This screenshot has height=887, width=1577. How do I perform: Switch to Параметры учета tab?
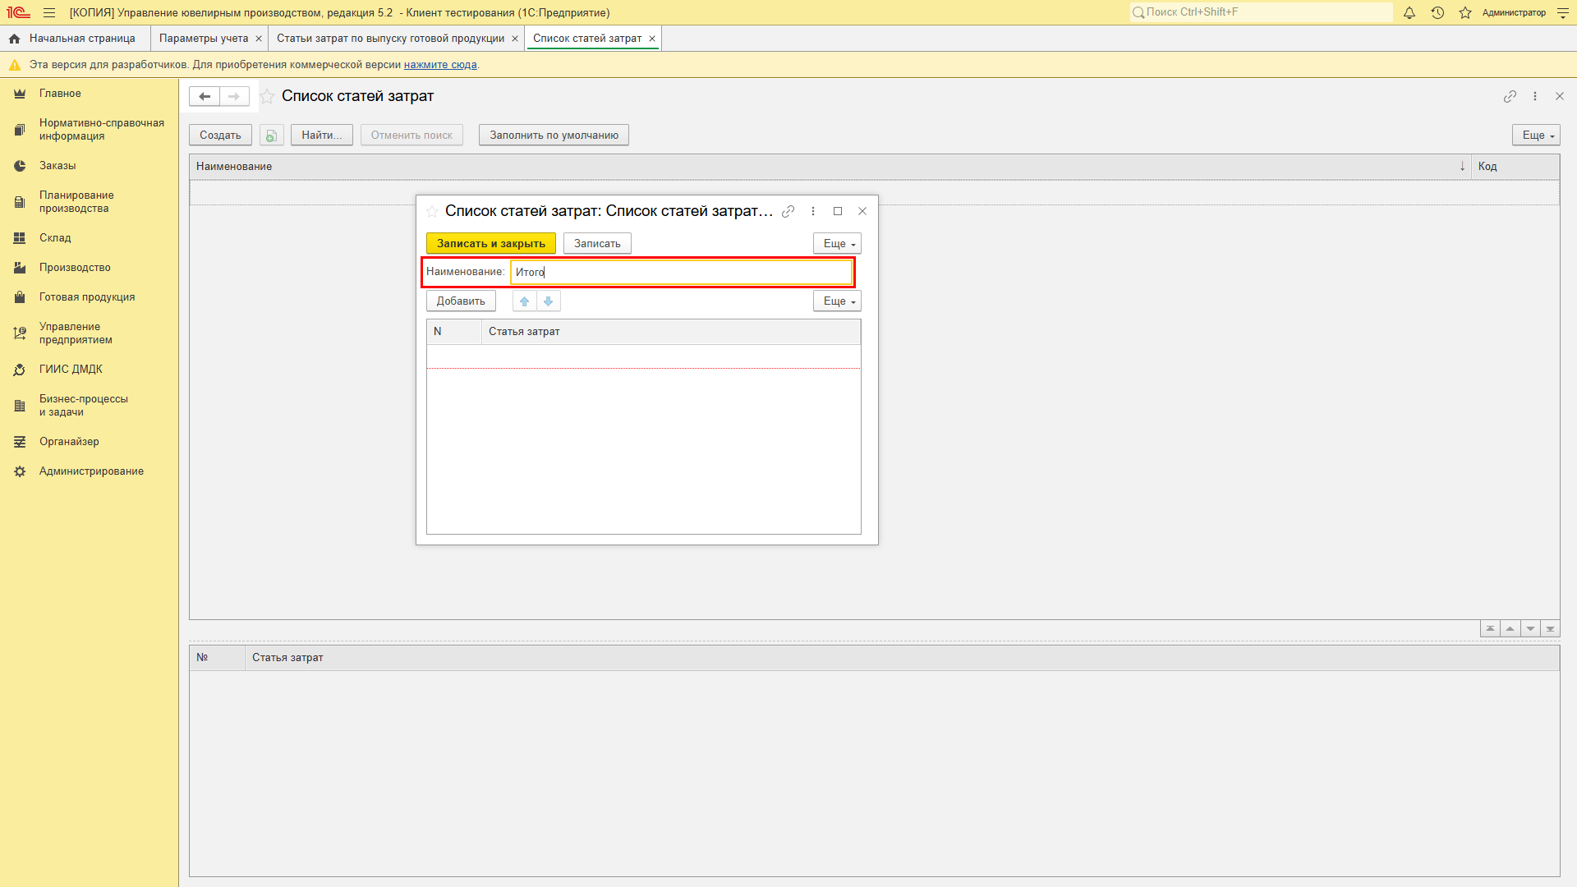(204, 39)
